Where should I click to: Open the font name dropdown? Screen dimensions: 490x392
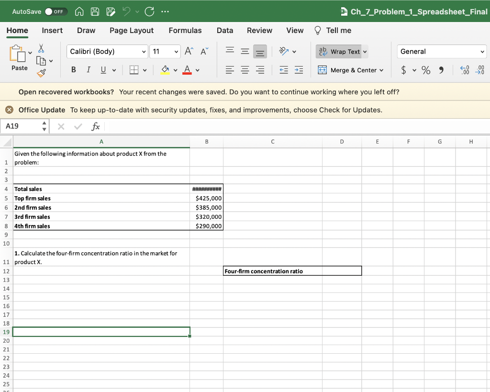tap(144, 52)
